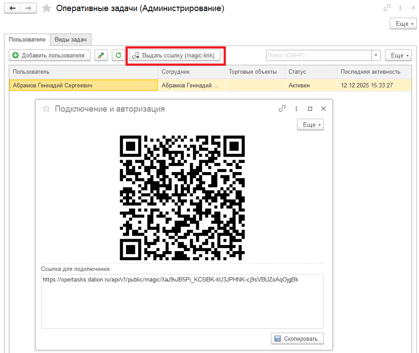The height and width of the screenshot is (353, 419).
Task: Click the 12.12.2025 15:33:27 activity cell
Action: pyautogui.click(x=374, y=85)
